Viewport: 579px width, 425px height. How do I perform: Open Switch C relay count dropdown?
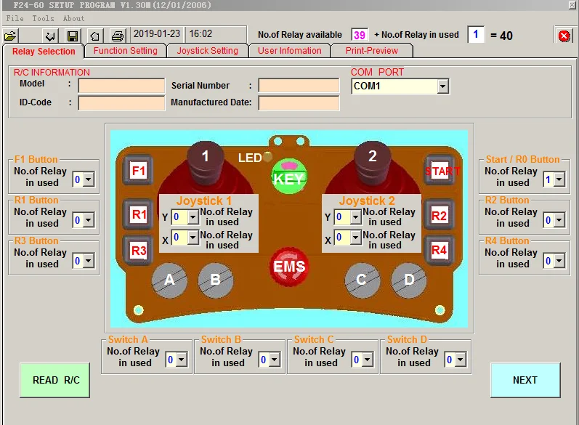coord(368,360)
